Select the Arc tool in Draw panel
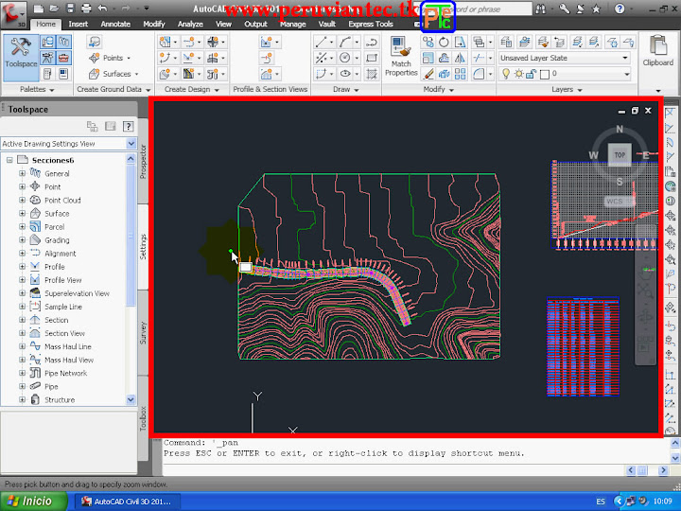Viewport: 681px width, 511px height. coord(345,42)
